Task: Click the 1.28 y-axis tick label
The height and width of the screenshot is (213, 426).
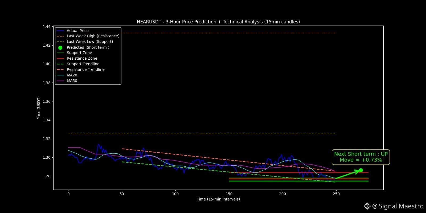Action: pos(46,176)
